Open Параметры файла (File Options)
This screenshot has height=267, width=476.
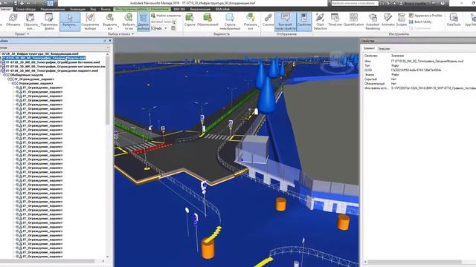(x=49, y=22)
